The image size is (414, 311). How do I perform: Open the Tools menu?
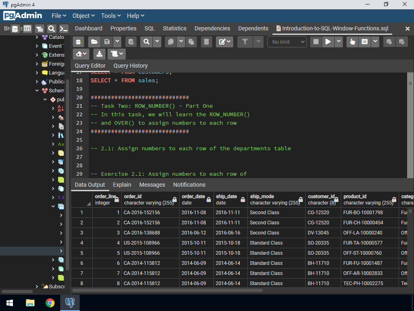click(x=111, y=16)
